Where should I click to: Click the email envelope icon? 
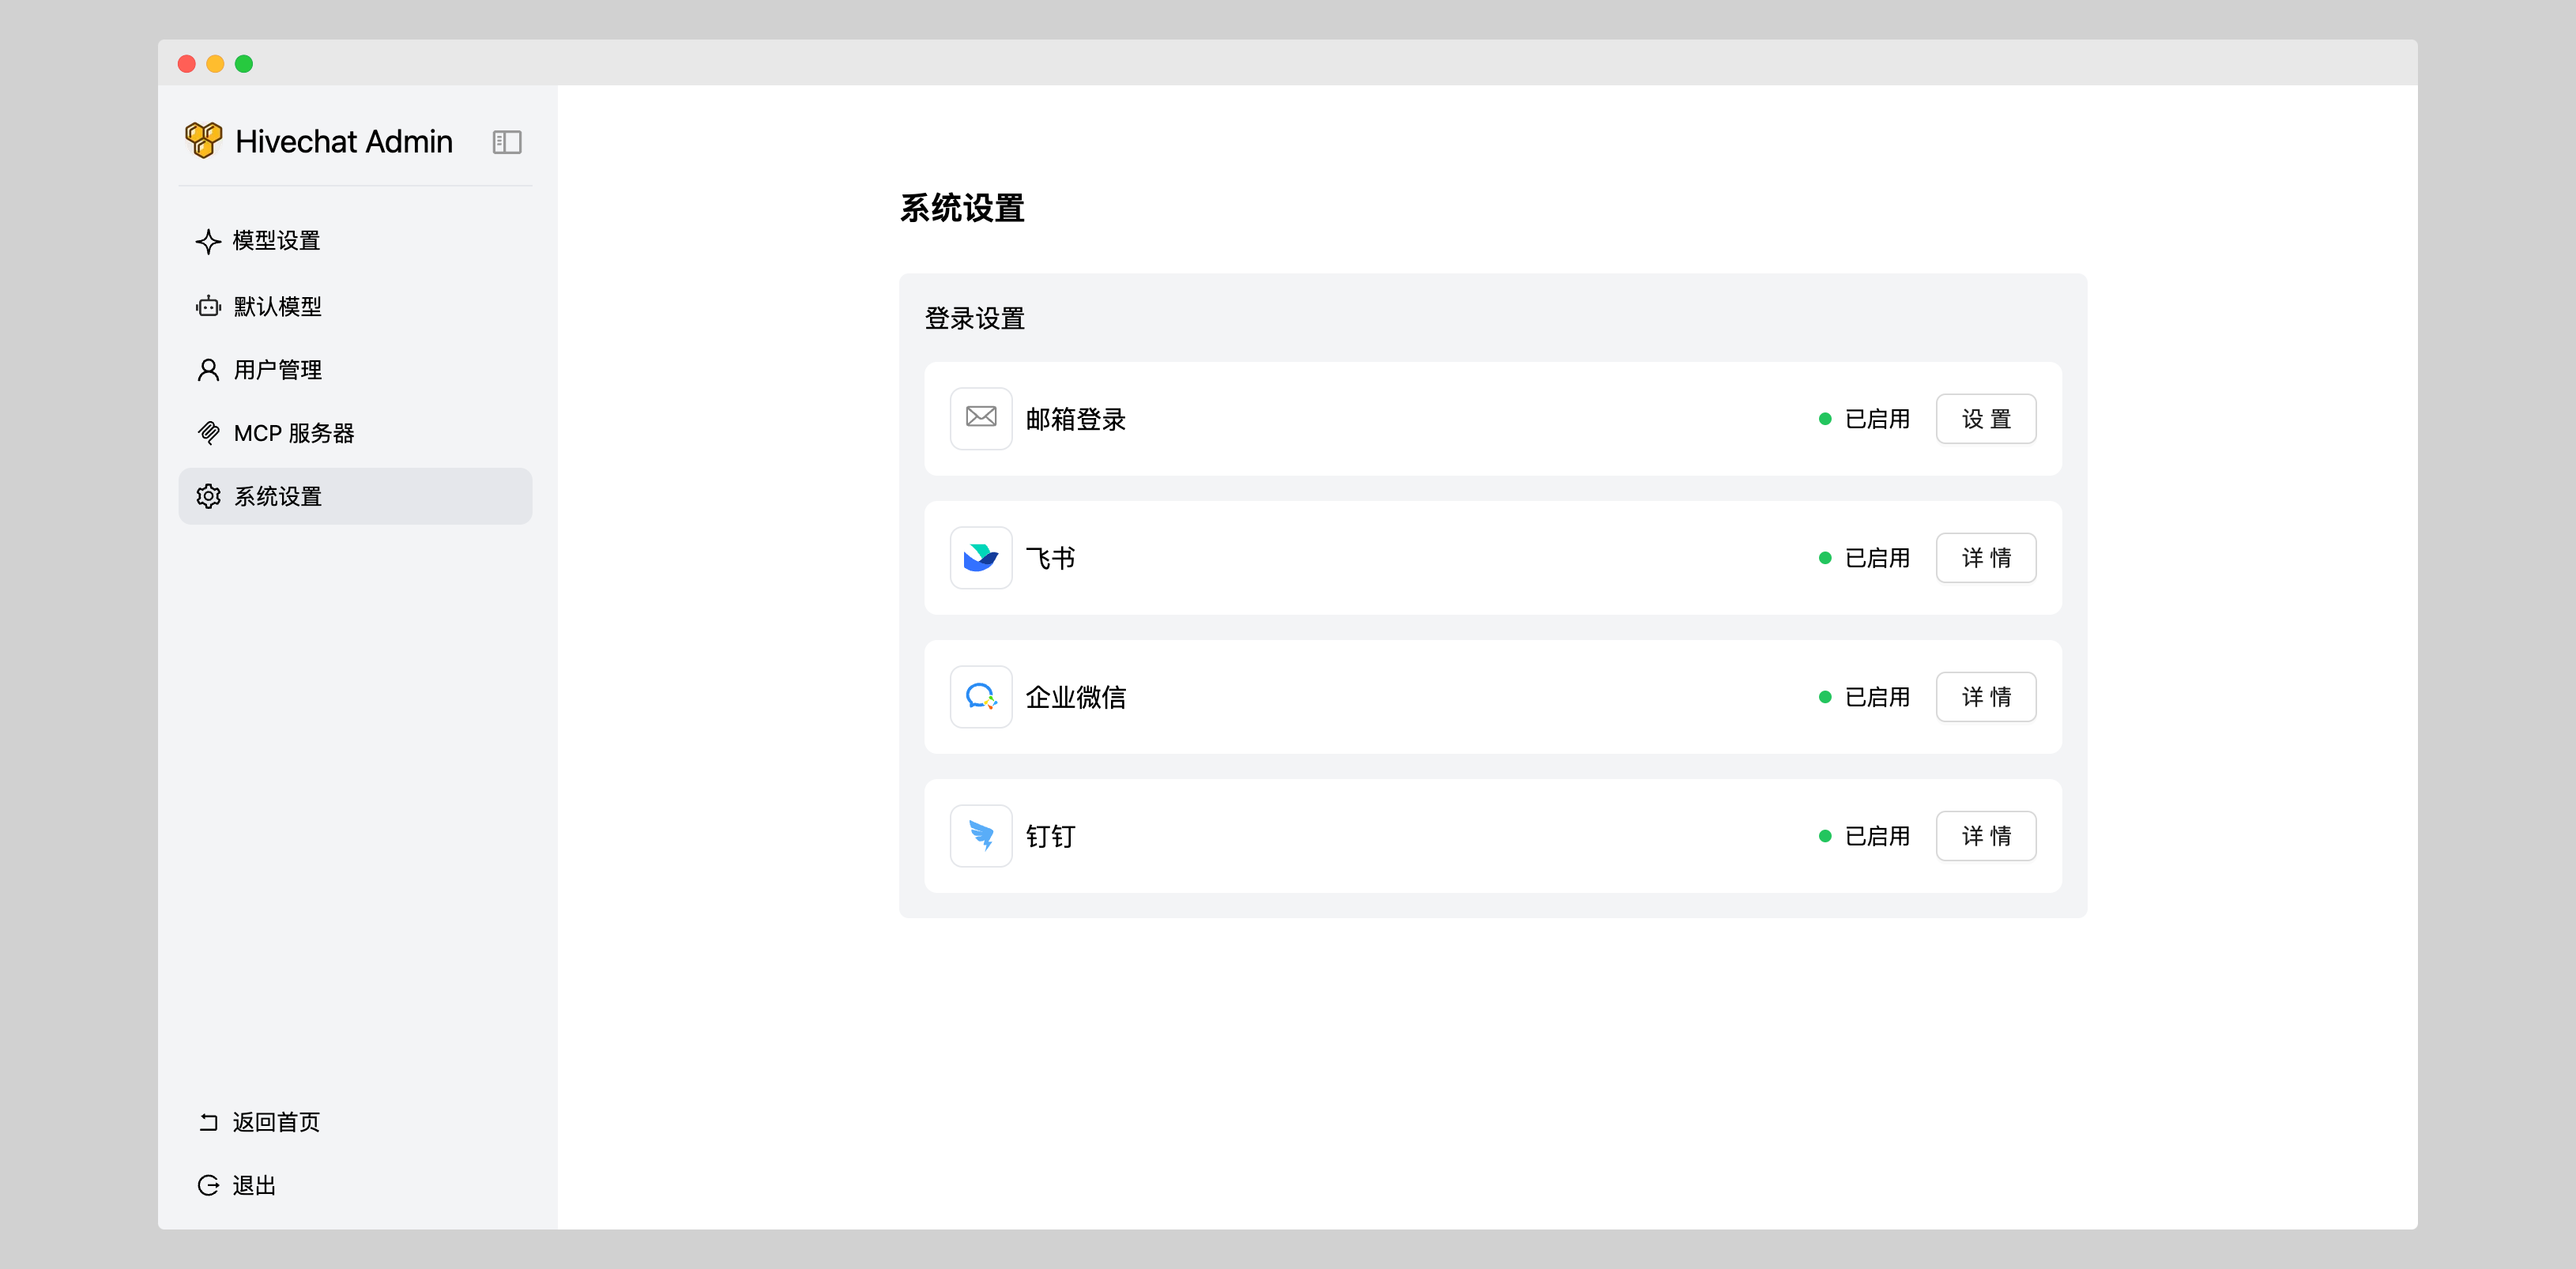coord(981,418)
